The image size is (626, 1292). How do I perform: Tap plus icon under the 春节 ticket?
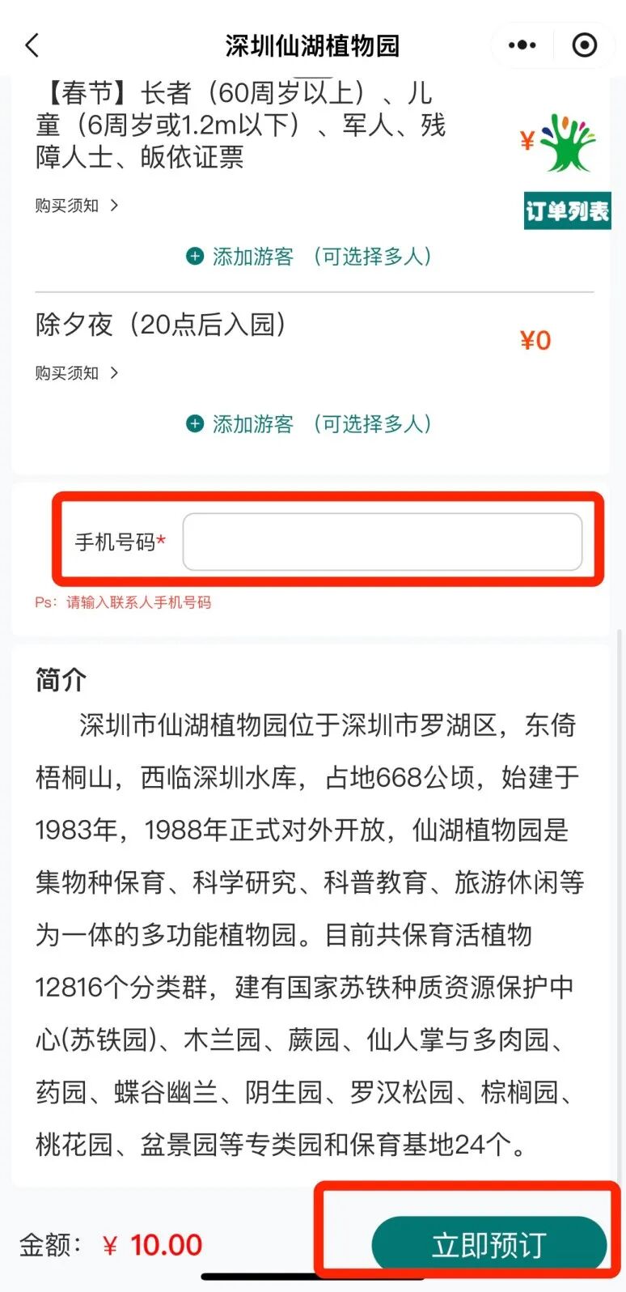(195, 257)
